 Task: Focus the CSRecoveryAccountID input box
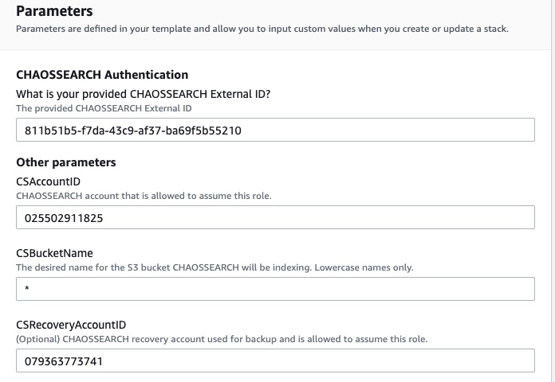point(275,361)
